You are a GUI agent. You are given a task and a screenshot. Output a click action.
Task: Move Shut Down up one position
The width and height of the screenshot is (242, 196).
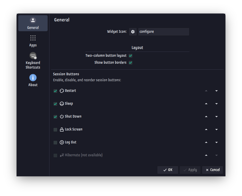coord(206,117)
